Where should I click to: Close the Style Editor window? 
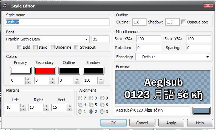208,5
